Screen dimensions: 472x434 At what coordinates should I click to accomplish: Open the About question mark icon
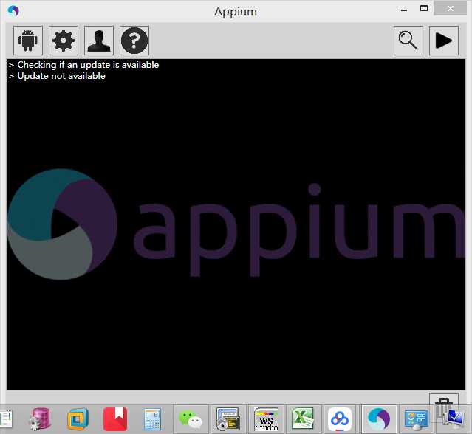tap(134, 41)
